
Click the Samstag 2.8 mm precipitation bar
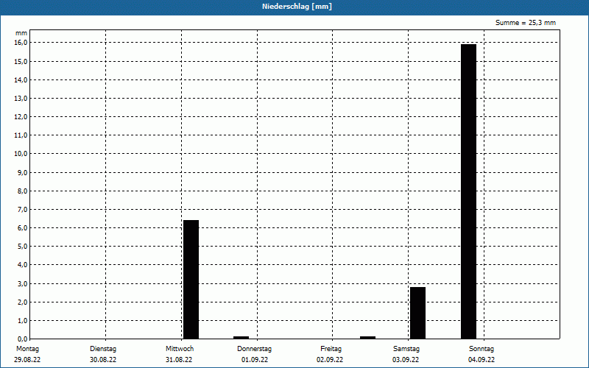coord(417,313)
